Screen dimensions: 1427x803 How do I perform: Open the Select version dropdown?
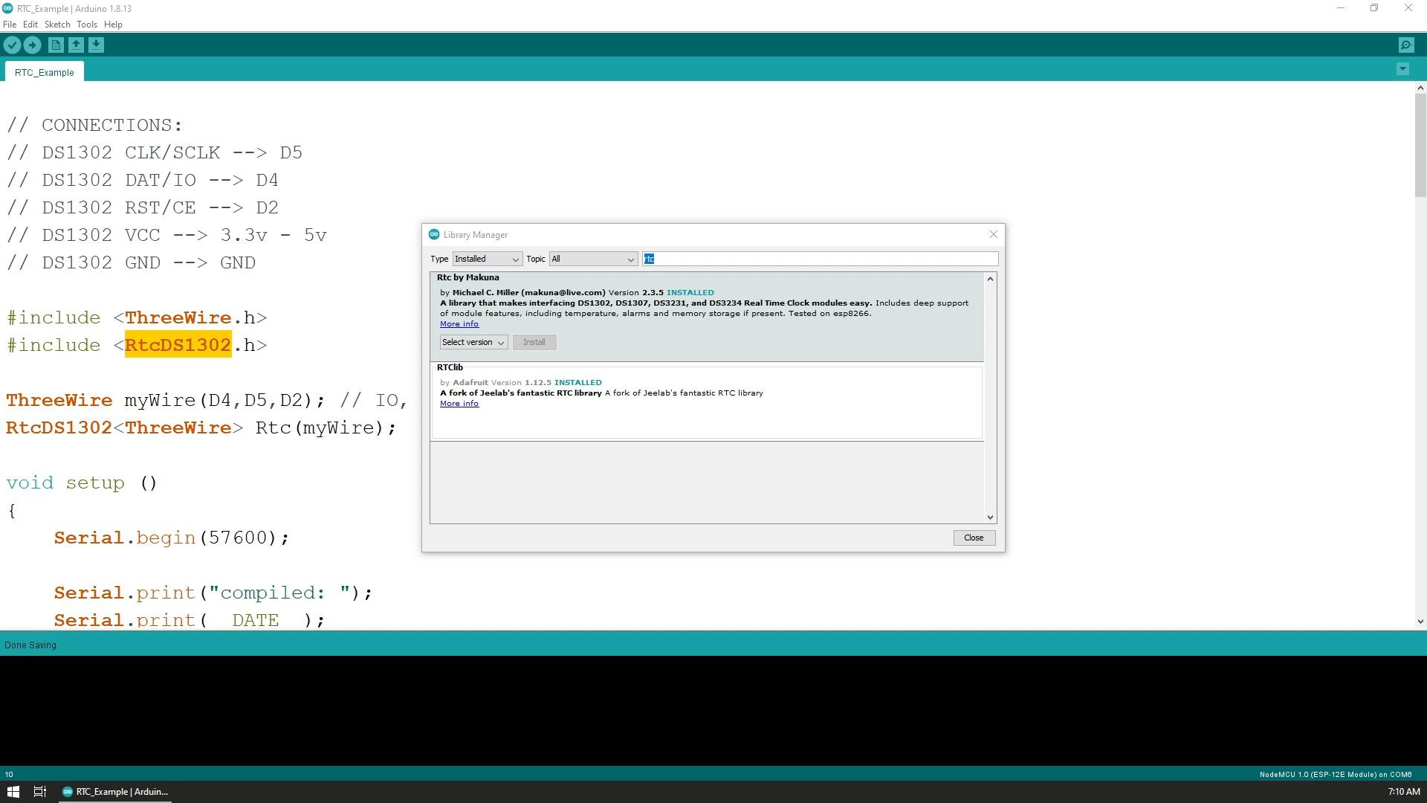pyautogui.click(x=473, y=342)
